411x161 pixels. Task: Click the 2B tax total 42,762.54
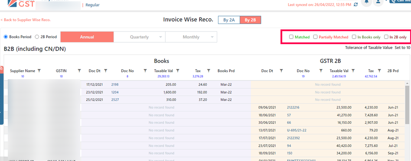pyautogui.click(x=371, y=77)
